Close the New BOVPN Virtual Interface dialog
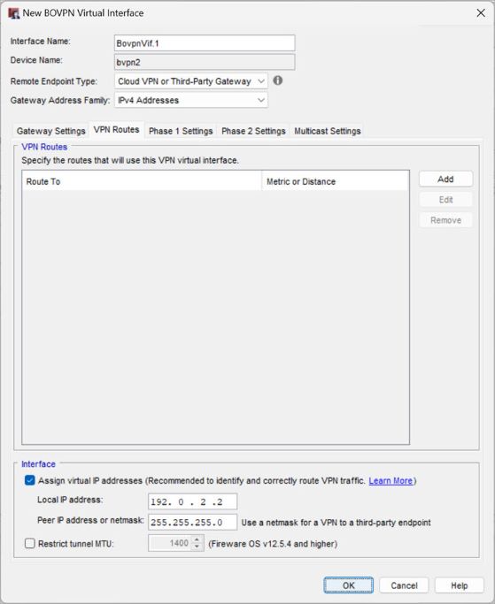495x604 pixels. point(481,13)
